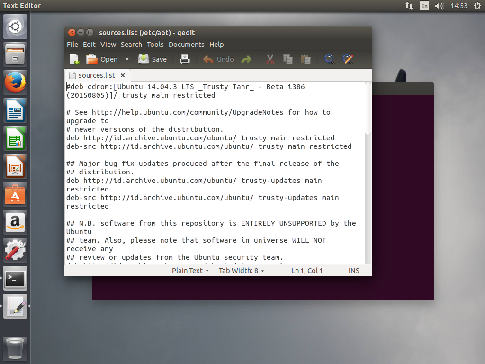Print the current document
The width and height of the screenshot is (485, 364).
coord(185,59)
